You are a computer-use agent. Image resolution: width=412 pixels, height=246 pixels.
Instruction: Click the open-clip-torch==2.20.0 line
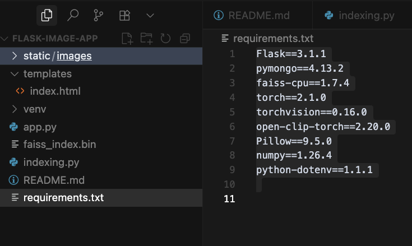point(323,127)
